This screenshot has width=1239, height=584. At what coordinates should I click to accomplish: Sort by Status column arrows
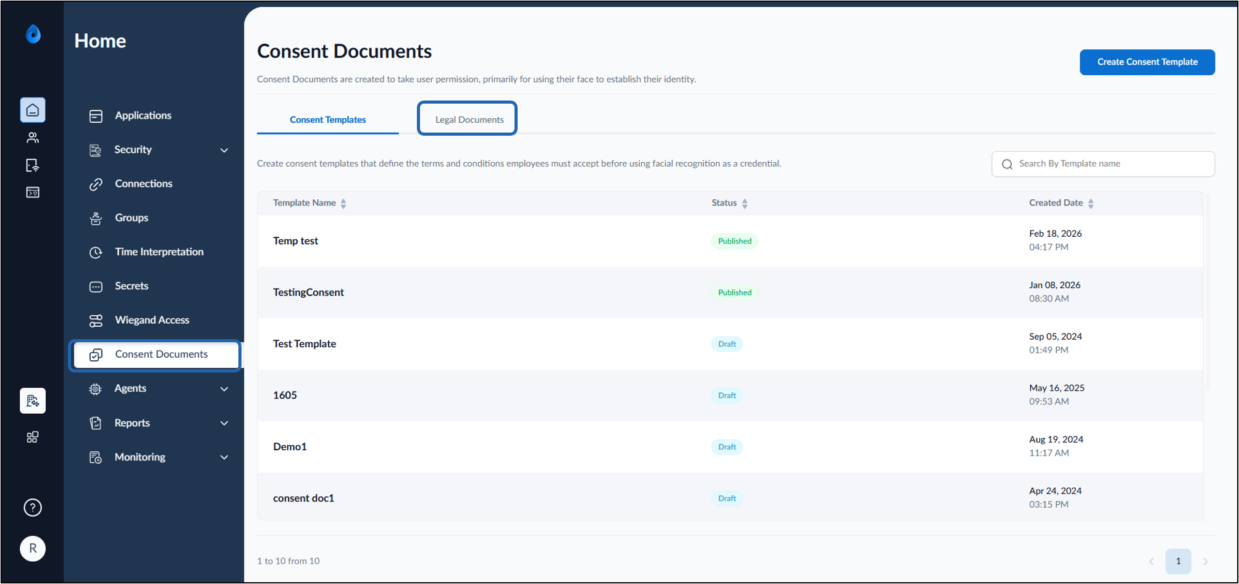(x=745, y=204)
